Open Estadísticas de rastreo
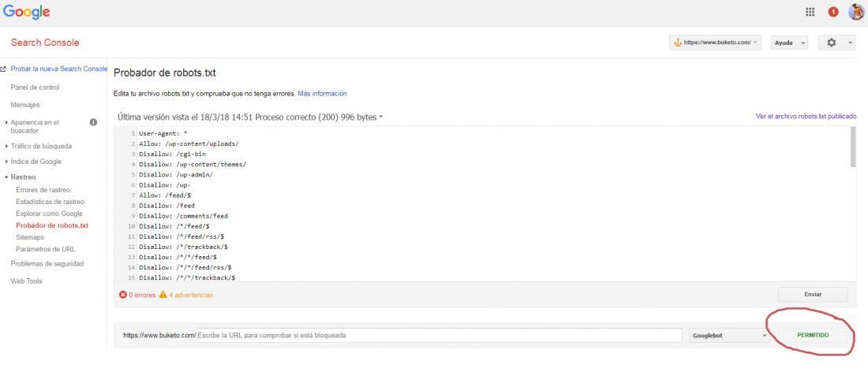 click(x=50, y=202)
